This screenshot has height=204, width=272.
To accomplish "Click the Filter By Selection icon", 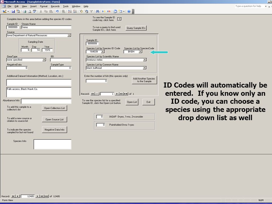I will tap(81, 11).
